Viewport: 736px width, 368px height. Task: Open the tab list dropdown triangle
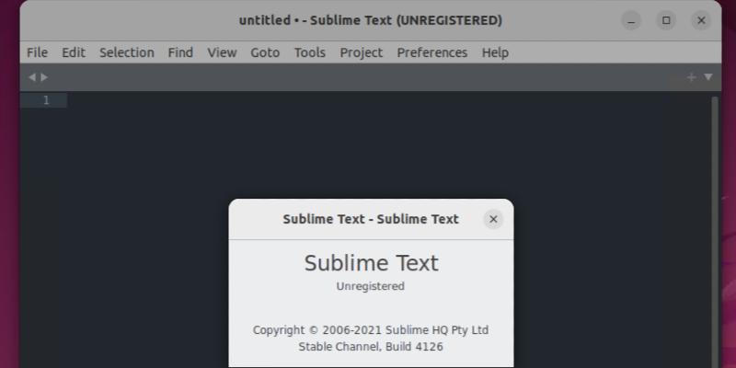[x=708, y=77]
